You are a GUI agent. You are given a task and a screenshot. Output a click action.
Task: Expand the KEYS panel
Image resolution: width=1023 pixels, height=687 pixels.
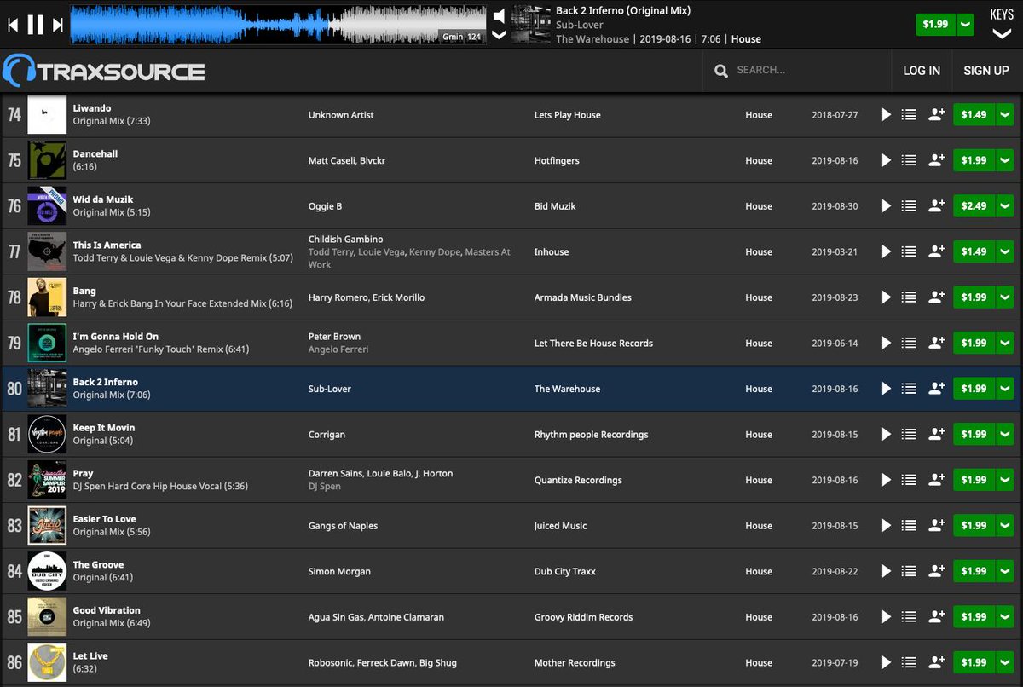coord(1002,24)
